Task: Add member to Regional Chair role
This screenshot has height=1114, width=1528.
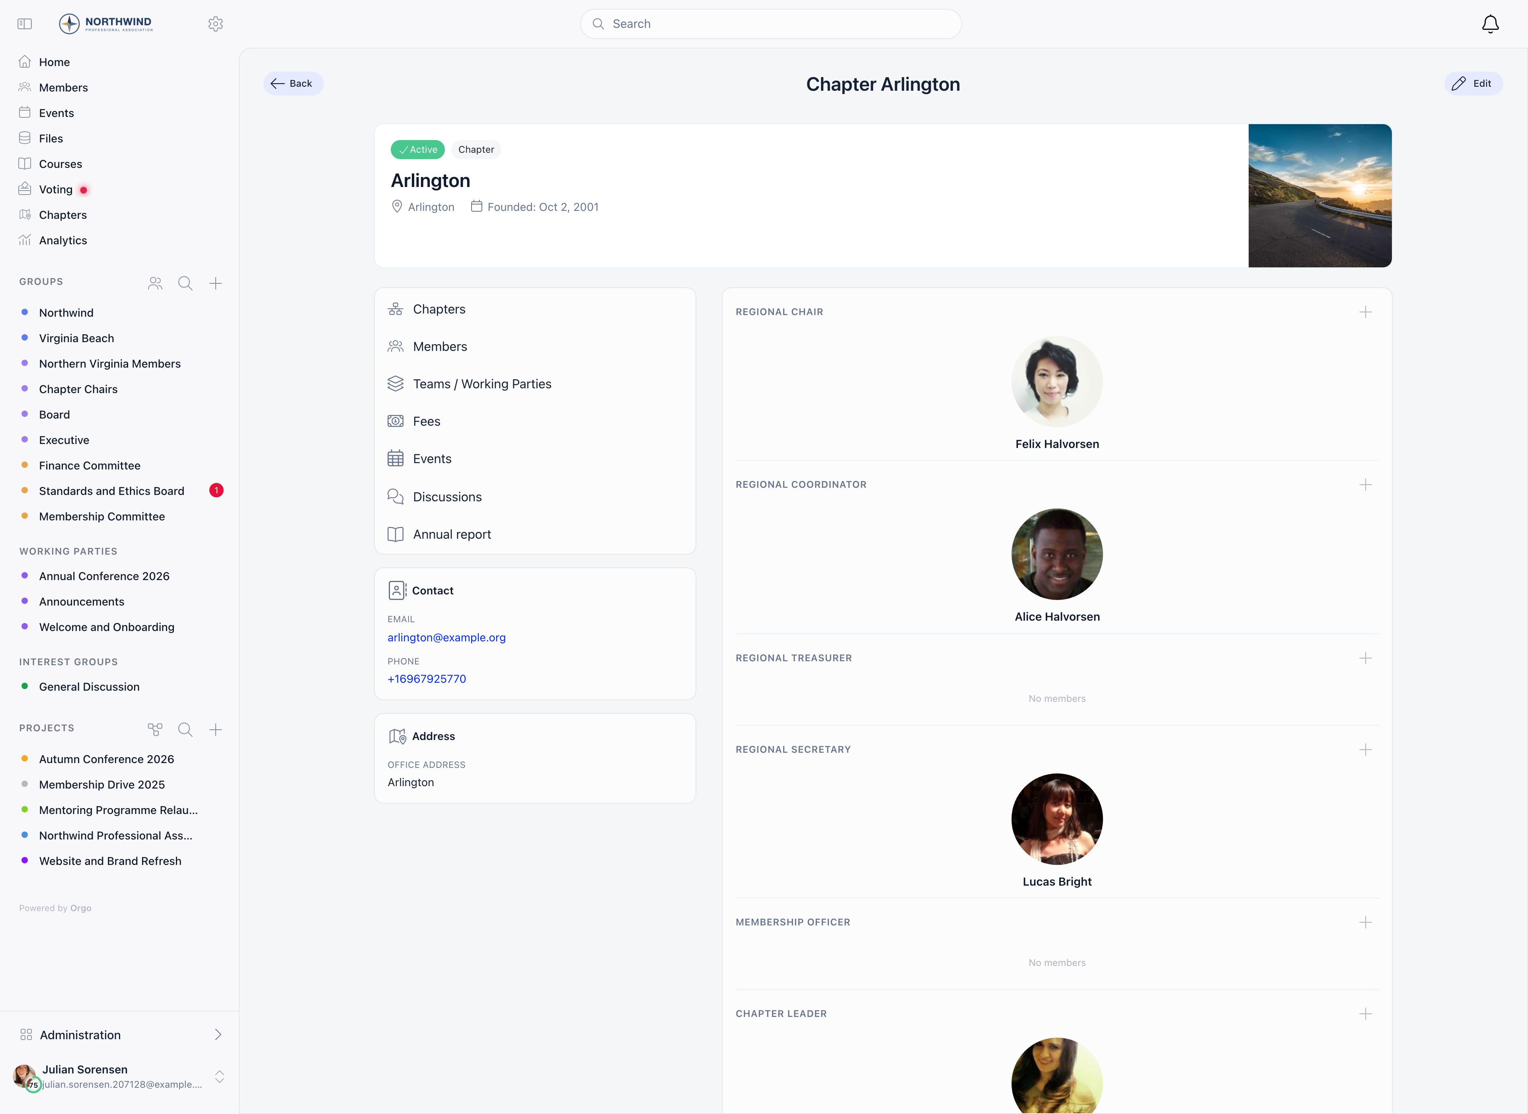Action: click(1366, 312)
